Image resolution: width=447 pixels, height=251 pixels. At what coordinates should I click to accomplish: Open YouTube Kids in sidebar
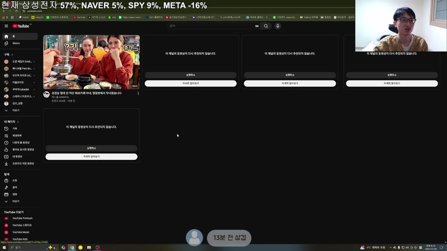click(x=20, y=239)
